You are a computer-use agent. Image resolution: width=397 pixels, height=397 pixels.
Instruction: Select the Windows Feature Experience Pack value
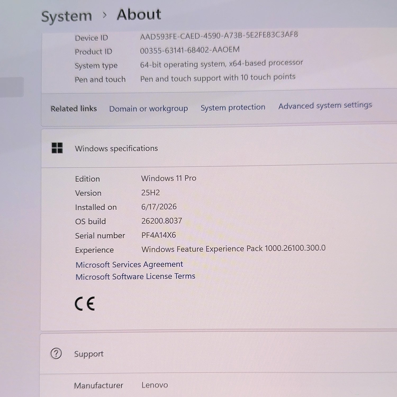point(233,249)
